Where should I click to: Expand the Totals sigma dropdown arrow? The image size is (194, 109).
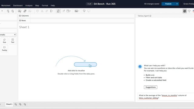pyautogui.click(x=53, y=11)
